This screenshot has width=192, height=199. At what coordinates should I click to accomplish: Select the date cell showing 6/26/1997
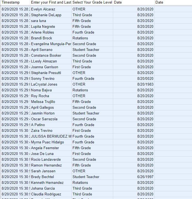pos(133,177)
